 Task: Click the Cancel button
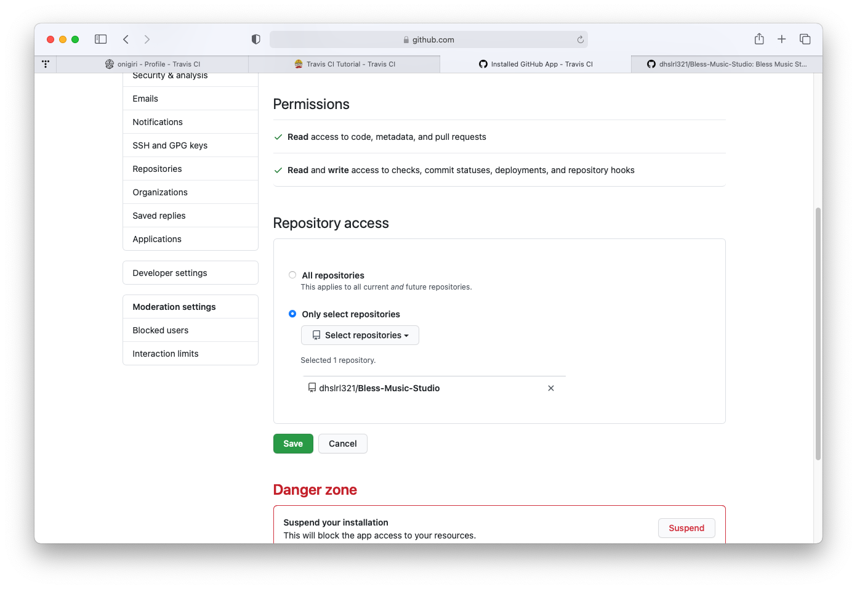click(x=343, y=444)
